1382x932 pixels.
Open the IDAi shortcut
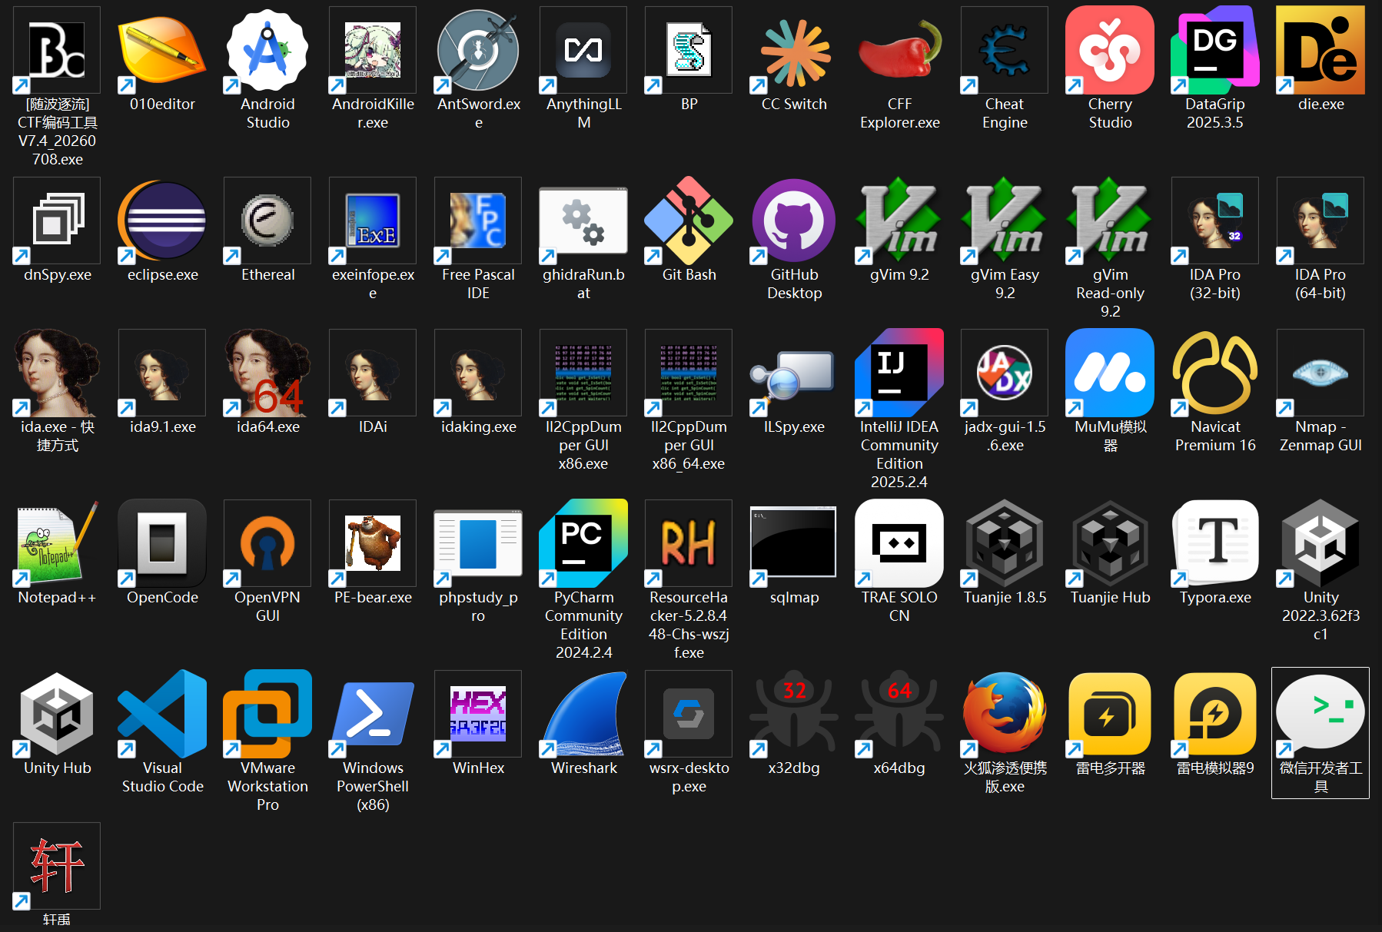(373, 373)
